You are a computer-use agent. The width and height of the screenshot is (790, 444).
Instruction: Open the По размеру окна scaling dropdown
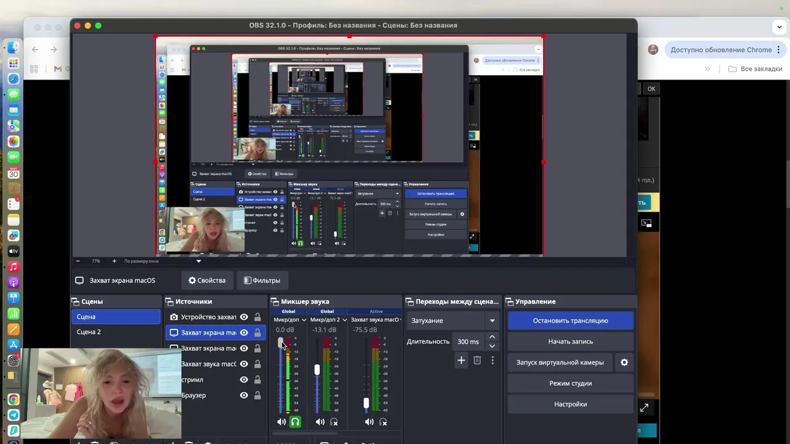198,261
